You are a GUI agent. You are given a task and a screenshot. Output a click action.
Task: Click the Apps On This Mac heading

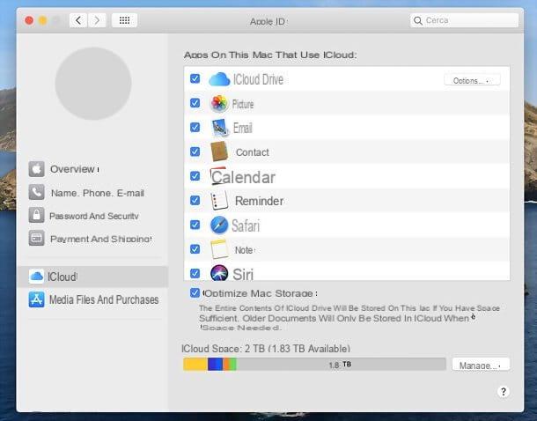coord(270,55)
